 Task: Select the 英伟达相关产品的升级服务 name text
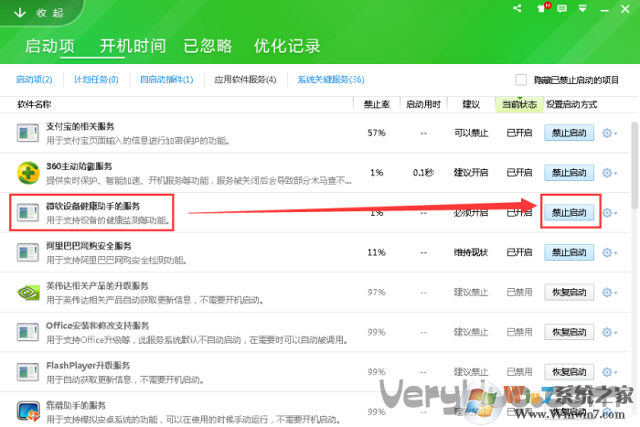pyautogui.click(x=97, y=286)
